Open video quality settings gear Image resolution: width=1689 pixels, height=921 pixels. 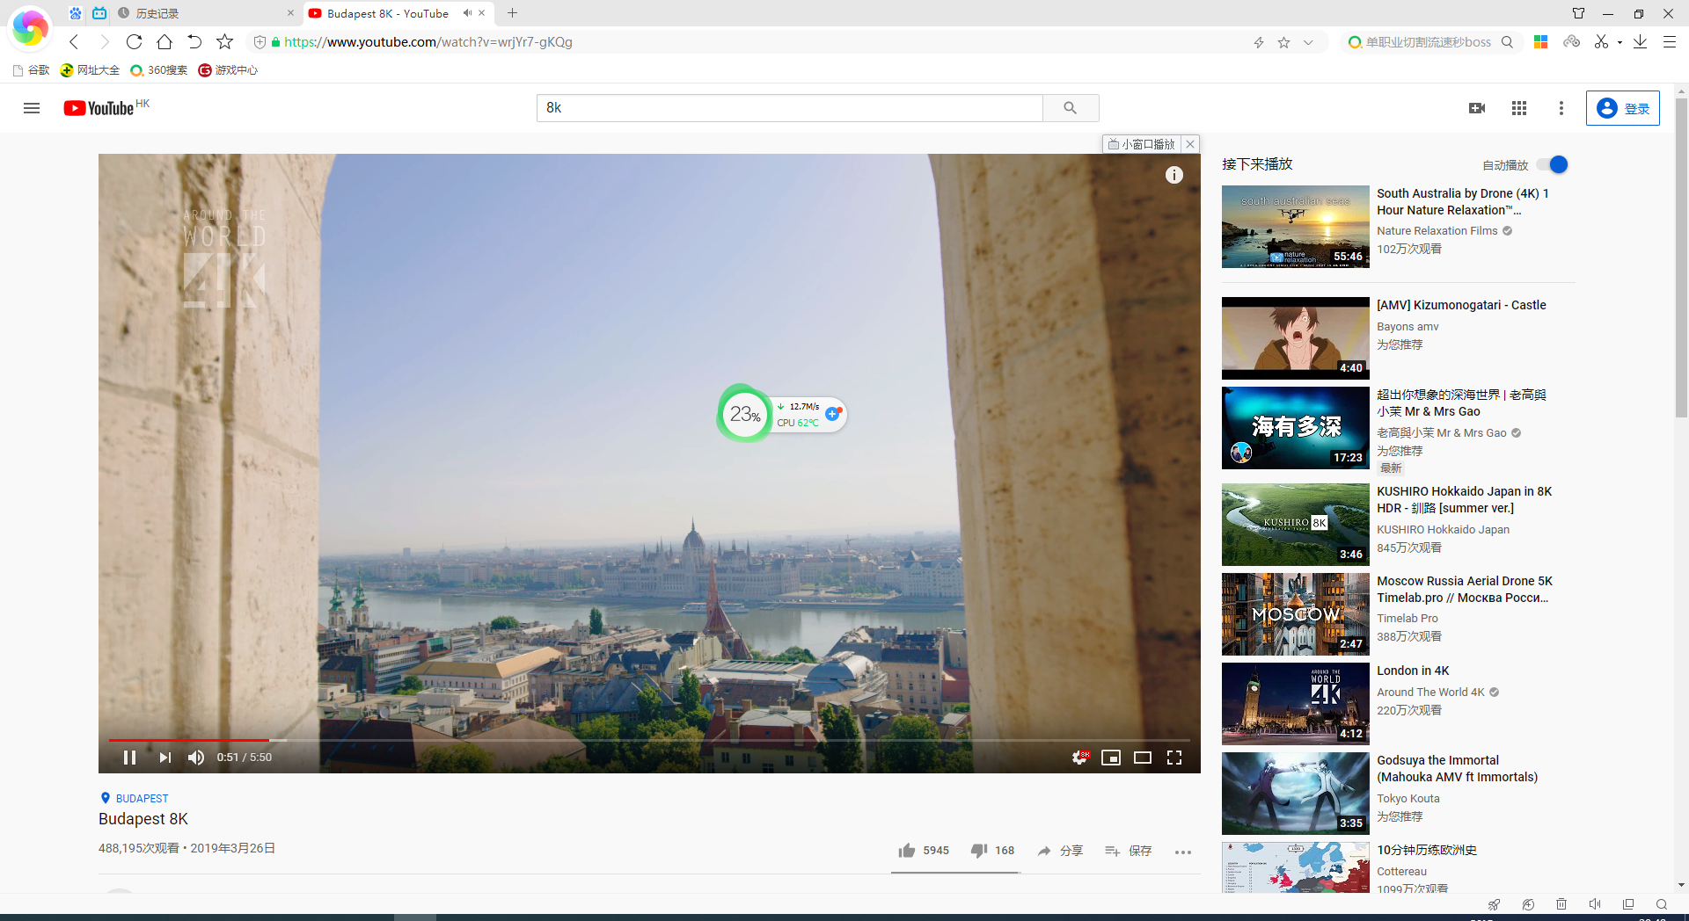click(x=1079, y=758)
